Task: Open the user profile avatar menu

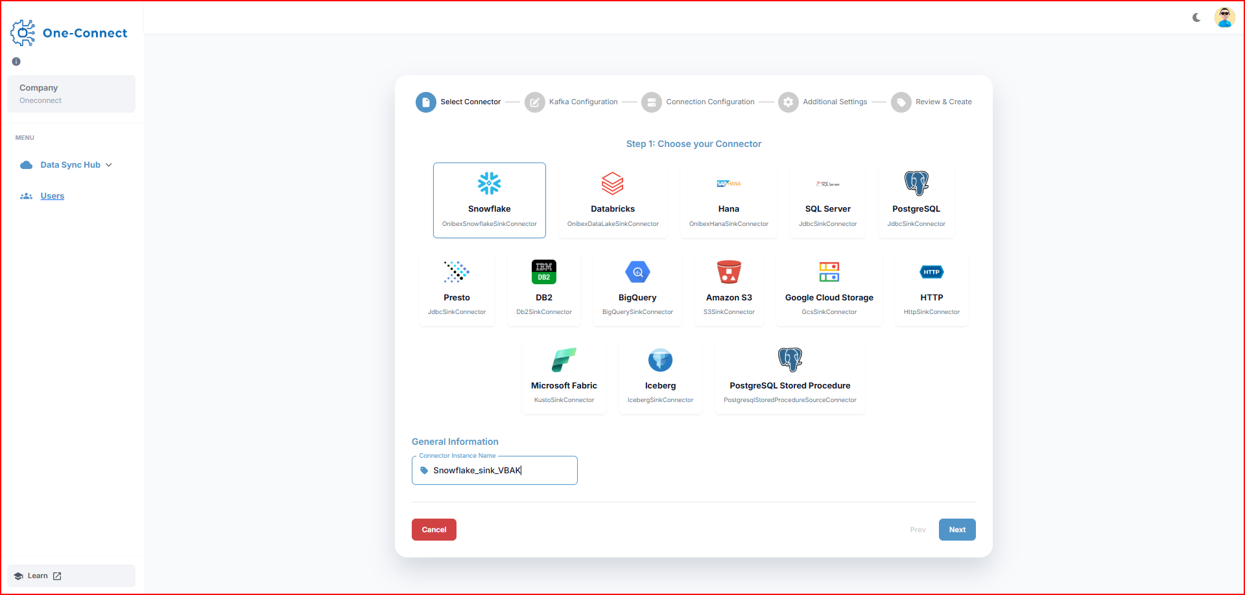Action: tap(1224, 17)
